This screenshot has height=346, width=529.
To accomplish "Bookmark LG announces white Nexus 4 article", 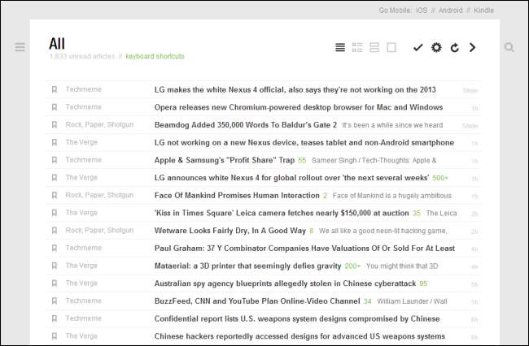I will [55, 177].
